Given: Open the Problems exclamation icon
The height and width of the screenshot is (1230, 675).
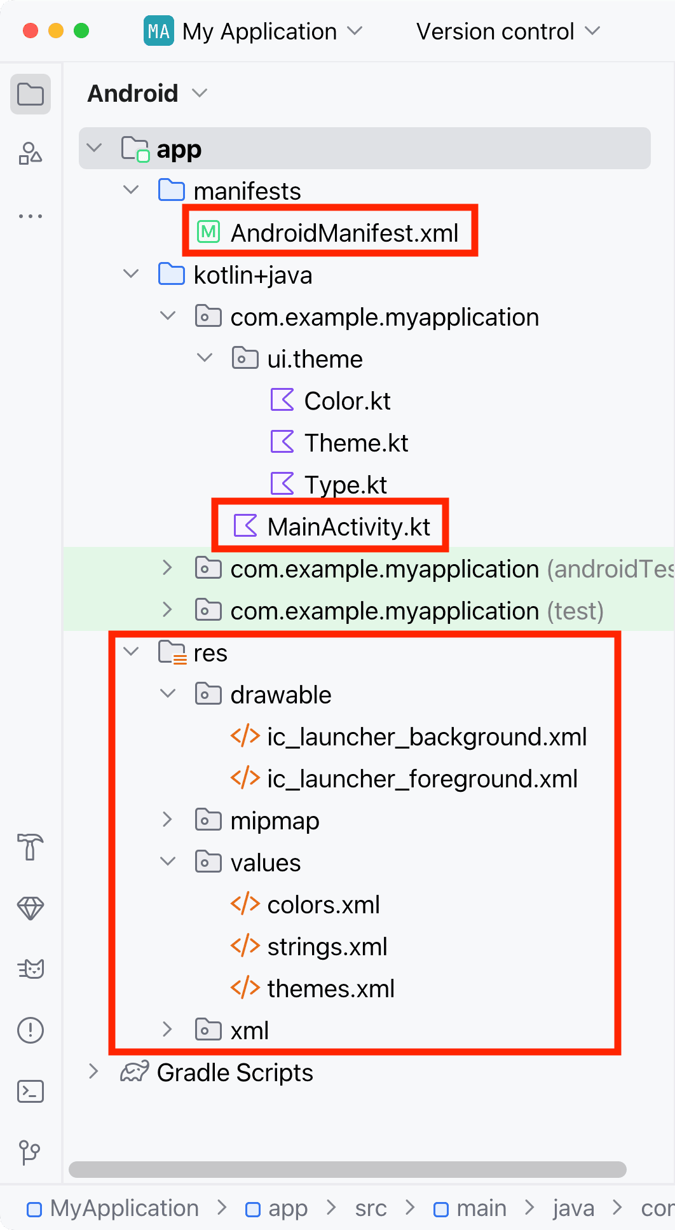Looking at the screenshot, I should 31,1030.
